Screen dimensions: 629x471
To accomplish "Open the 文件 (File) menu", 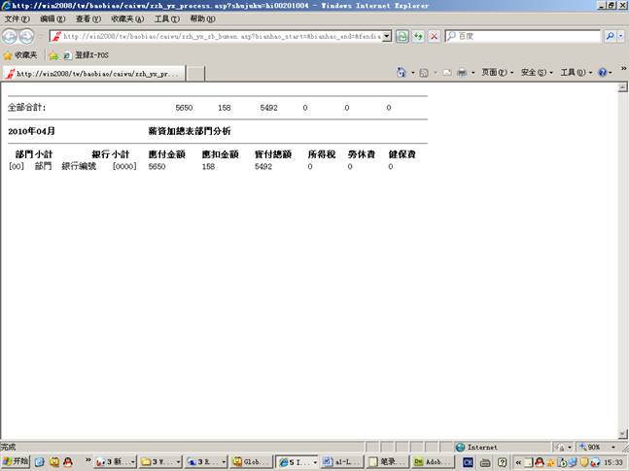I will [x=17, y=18].
